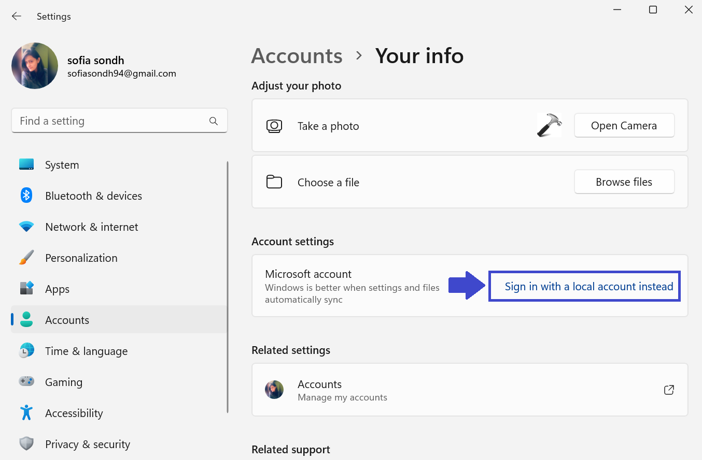The image size is (702, 460).
Task: Select Time & language in sidebar
Action: (86, 351)
